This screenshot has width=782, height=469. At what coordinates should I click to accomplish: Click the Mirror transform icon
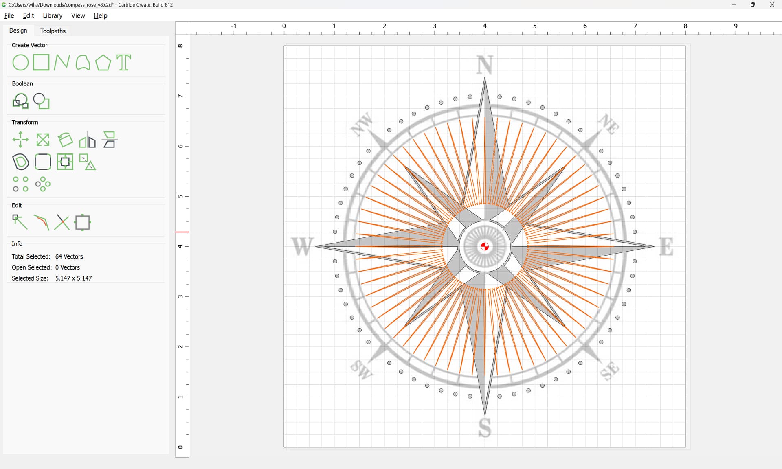coord(87,140)
